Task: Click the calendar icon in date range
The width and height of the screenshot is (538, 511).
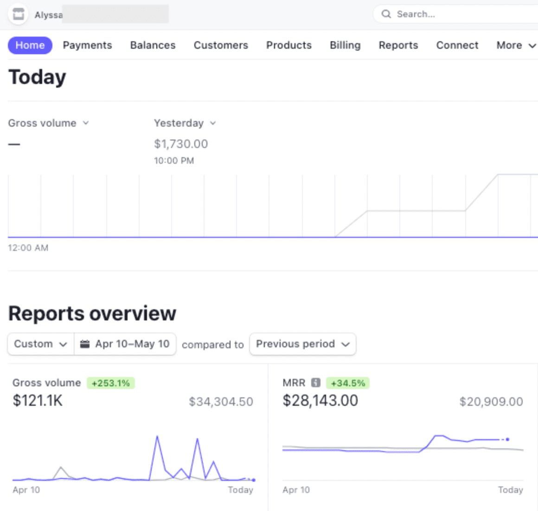Action: coord(85,344)
